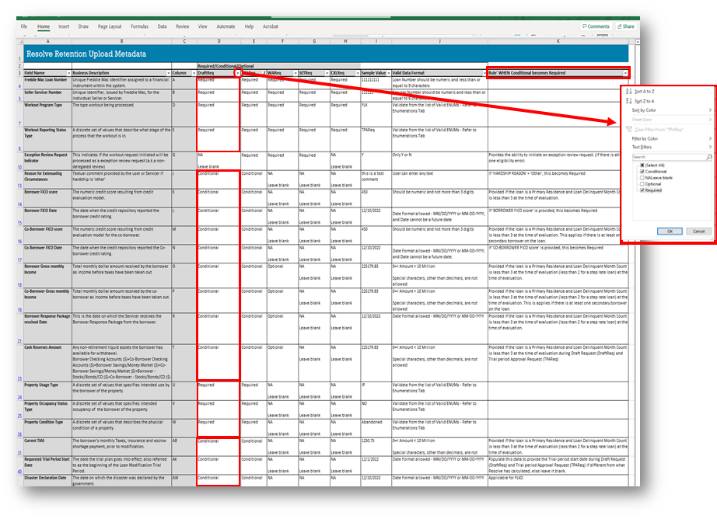This screenshot has height=519, width=717.
Task: Switch to the Insert ribbon tab
Action: click(64, 26)
